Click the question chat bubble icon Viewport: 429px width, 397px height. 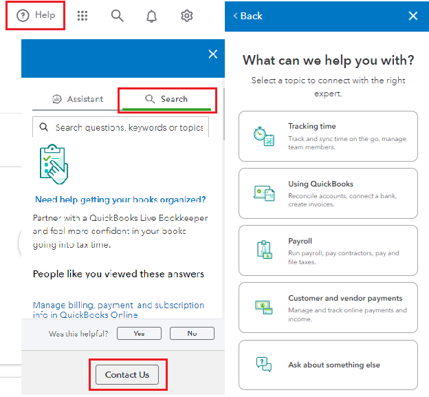pyautogui.click(x=264, y=365)
